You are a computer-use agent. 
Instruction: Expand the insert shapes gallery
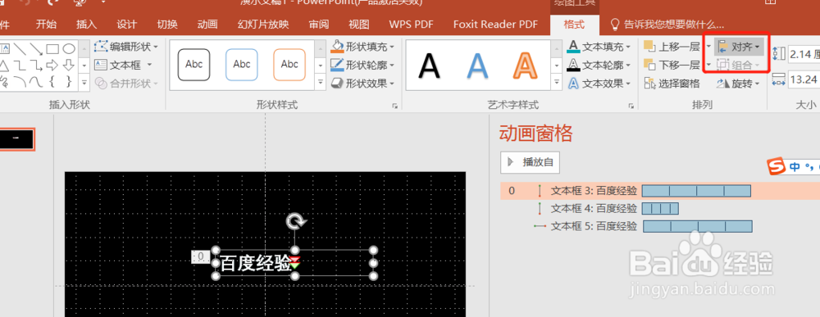84,82
